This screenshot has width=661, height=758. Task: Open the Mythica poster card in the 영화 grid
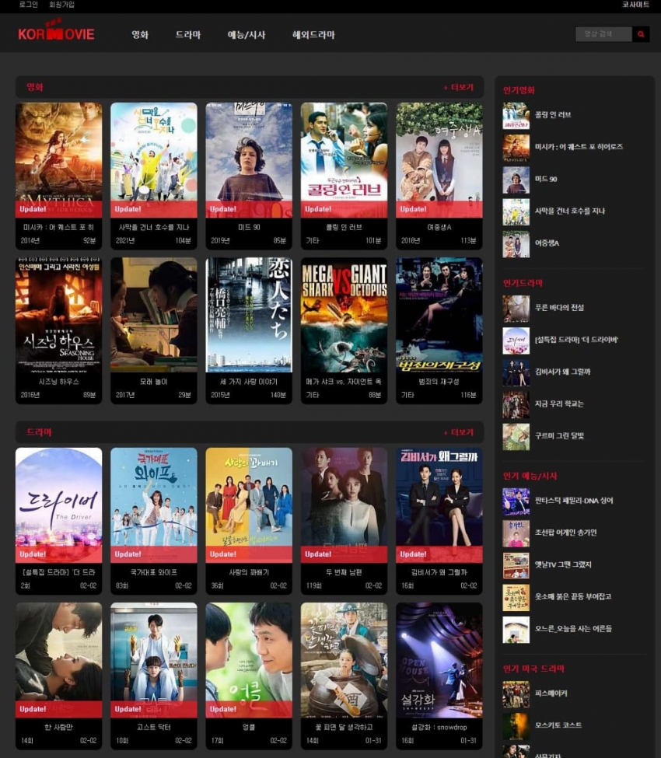click(x=58, y=176)
